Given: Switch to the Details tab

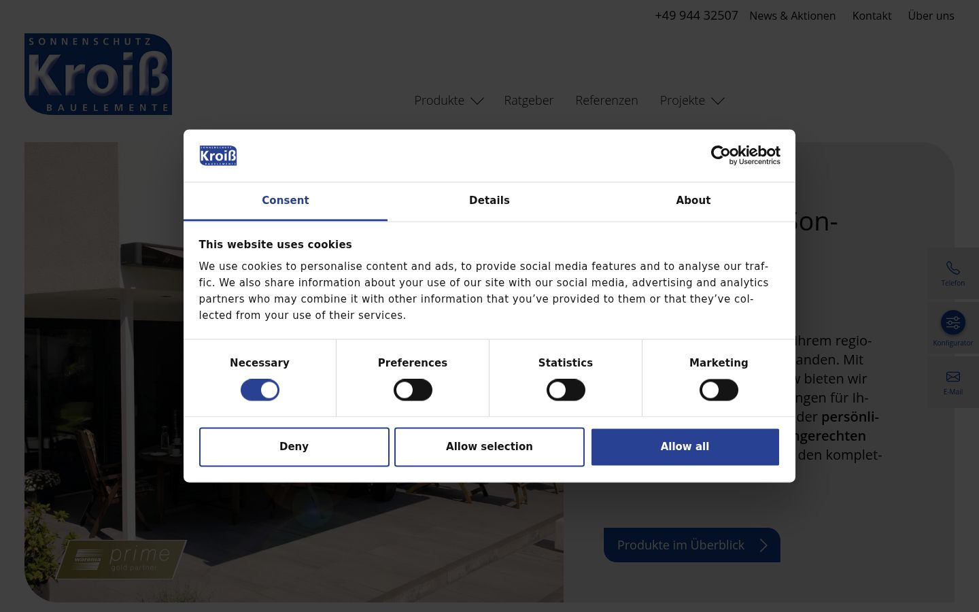Looking at the screenshot, I should tap(489, 201).
